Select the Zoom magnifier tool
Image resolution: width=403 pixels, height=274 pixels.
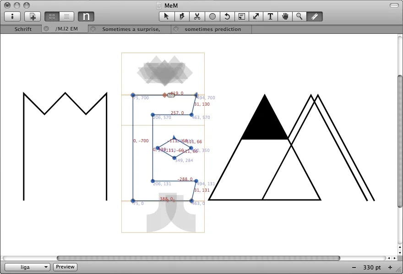pyautogui.click(x=300, y=16)
